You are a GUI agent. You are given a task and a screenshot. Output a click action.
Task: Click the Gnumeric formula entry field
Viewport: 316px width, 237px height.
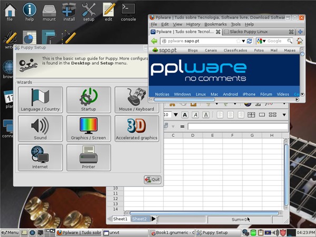(x=238, y=126)
